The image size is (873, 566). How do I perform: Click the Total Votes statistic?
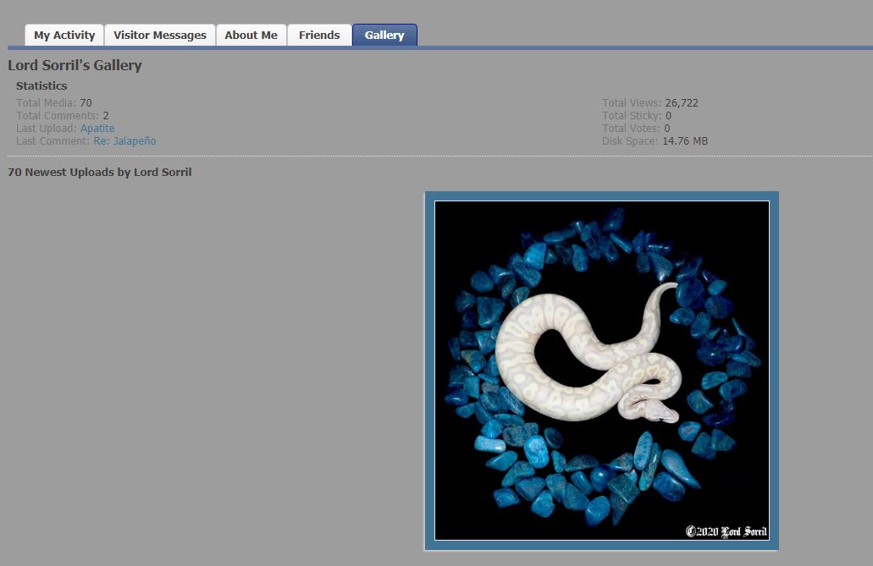coord(635,129)
